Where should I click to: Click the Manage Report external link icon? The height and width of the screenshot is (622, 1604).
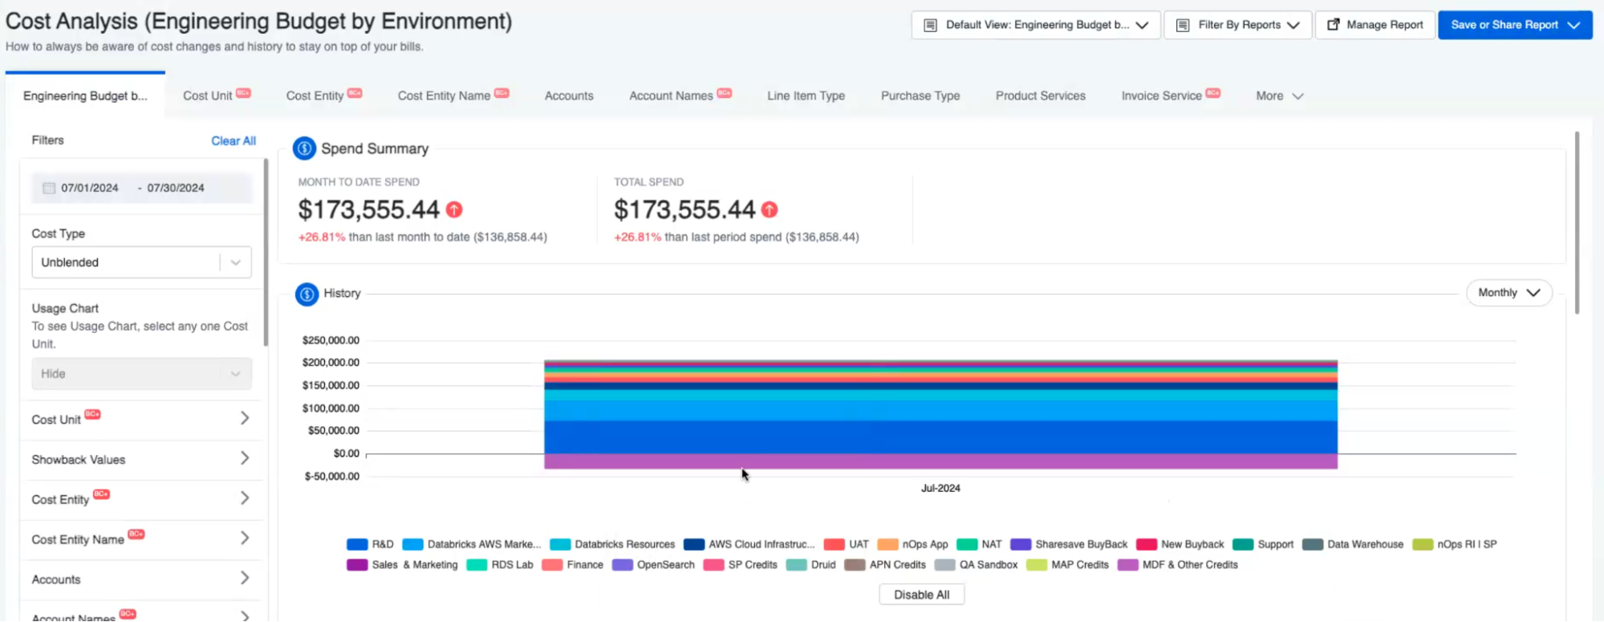coord(1333,25)
